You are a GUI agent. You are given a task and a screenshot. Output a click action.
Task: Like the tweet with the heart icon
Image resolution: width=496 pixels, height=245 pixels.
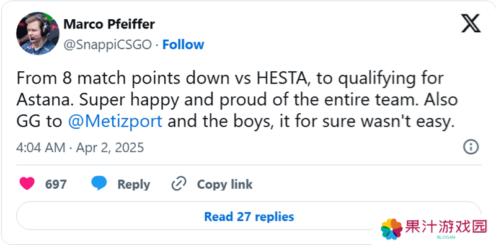pyautogui.click(x=27, y=183)
